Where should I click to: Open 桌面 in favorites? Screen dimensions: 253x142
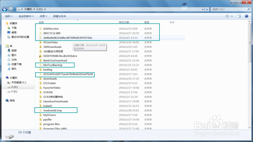click(12, 32)
